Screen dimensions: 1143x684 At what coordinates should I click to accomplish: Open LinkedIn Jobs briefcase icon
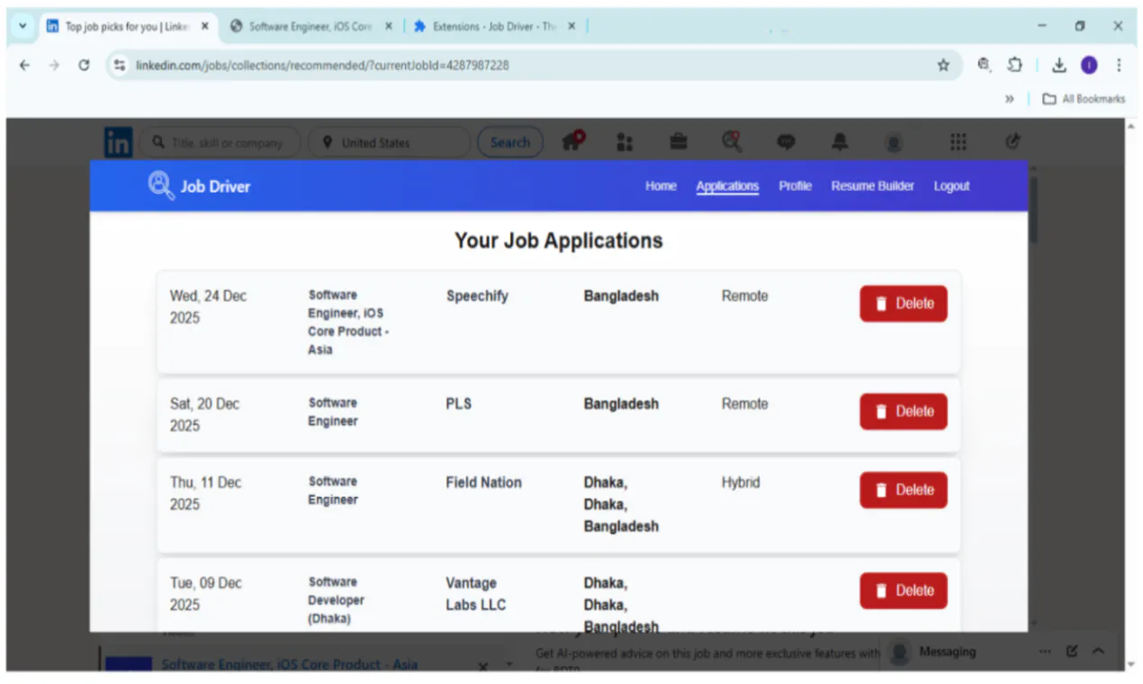[679, 141]
